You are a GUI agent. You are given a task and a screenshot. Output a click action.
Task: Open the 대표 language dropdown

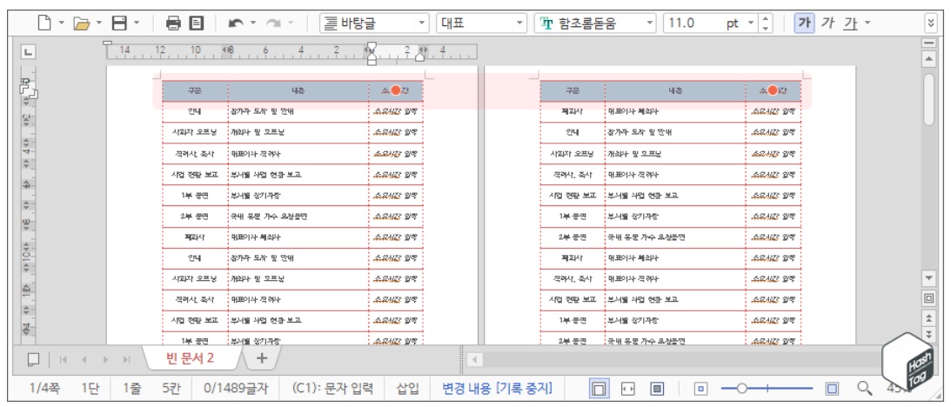click(x=519, y=23)
